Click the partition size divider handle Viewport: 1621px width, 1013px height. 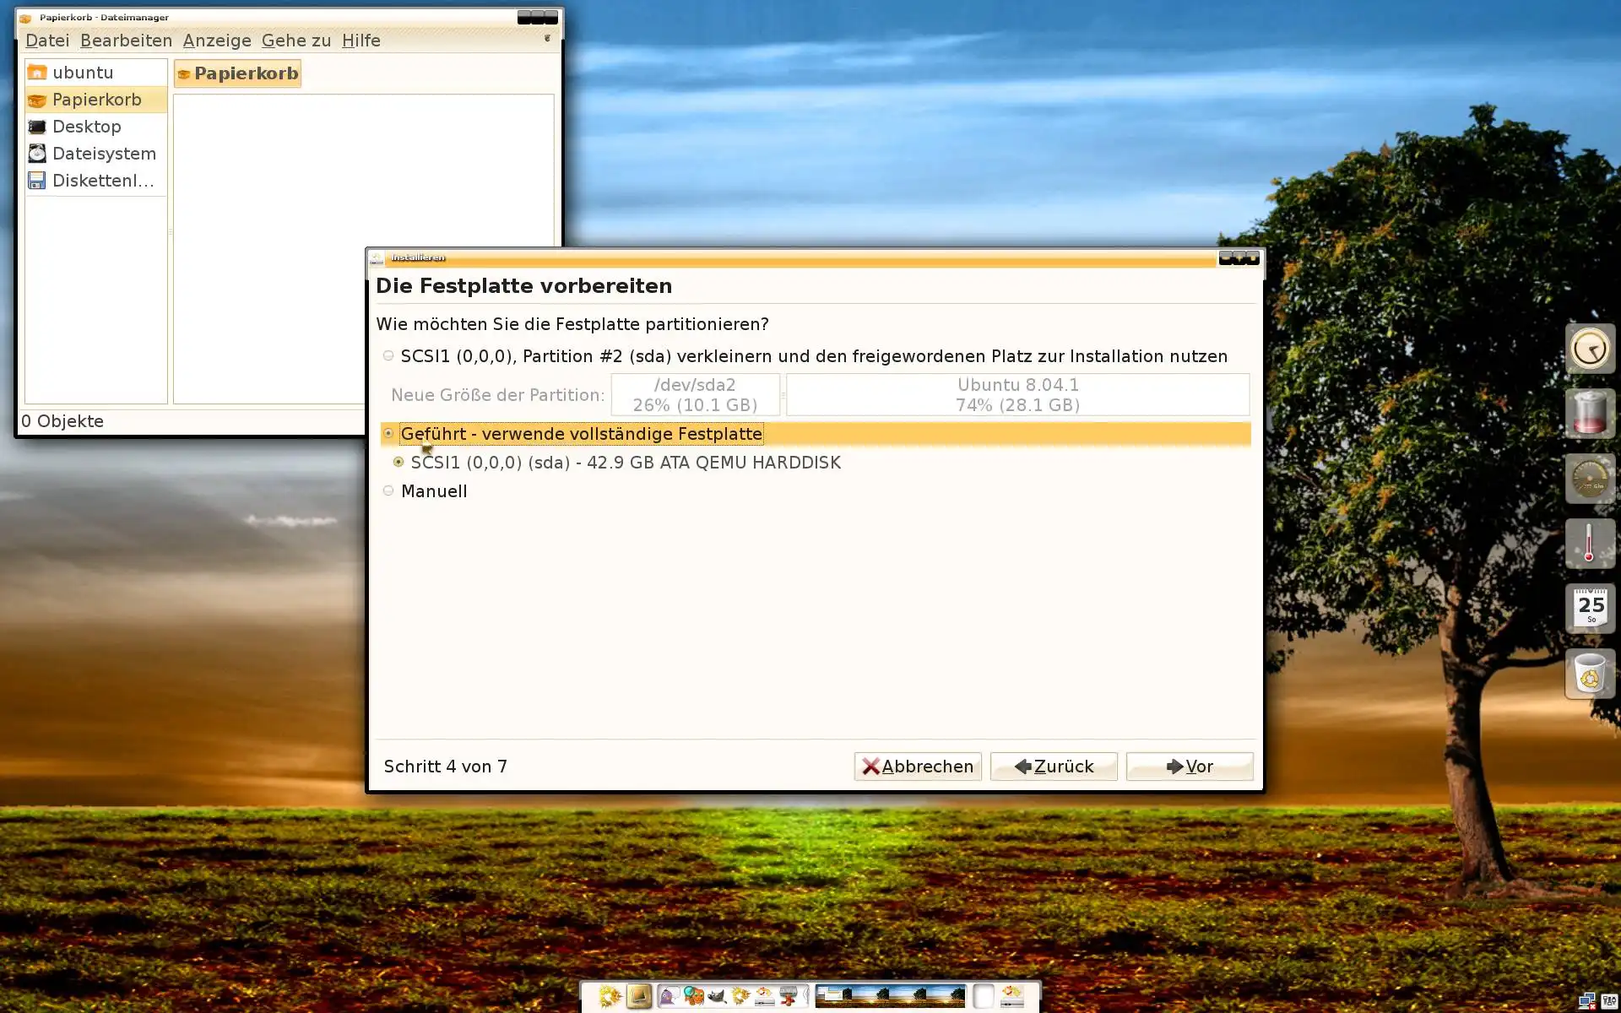pyautogui.click(x=783, y=395)
